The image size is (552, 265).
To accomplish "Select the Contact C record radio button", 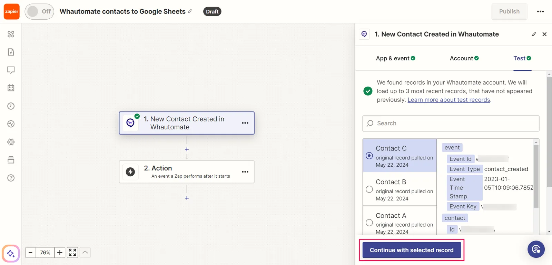I will (x=369, y=156).
